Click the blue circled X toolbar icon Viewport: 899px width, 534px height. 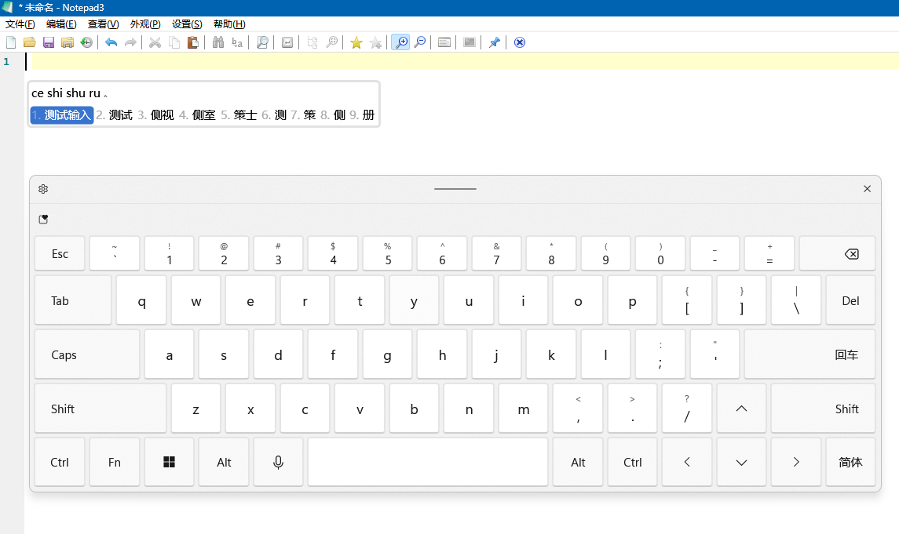click(520, 42)
